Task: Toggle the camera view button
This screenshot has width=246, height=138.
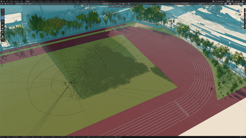Action: 241,25
